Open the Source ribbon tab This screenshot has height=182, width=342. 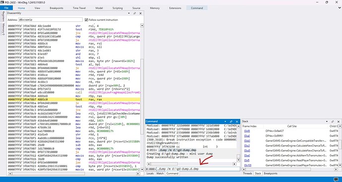136,8
